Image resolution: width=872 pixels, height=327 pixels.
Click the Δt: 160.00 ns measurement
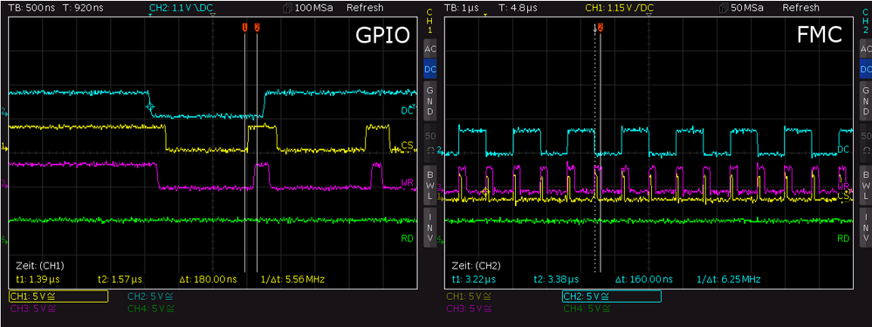[x=644, y=279]
